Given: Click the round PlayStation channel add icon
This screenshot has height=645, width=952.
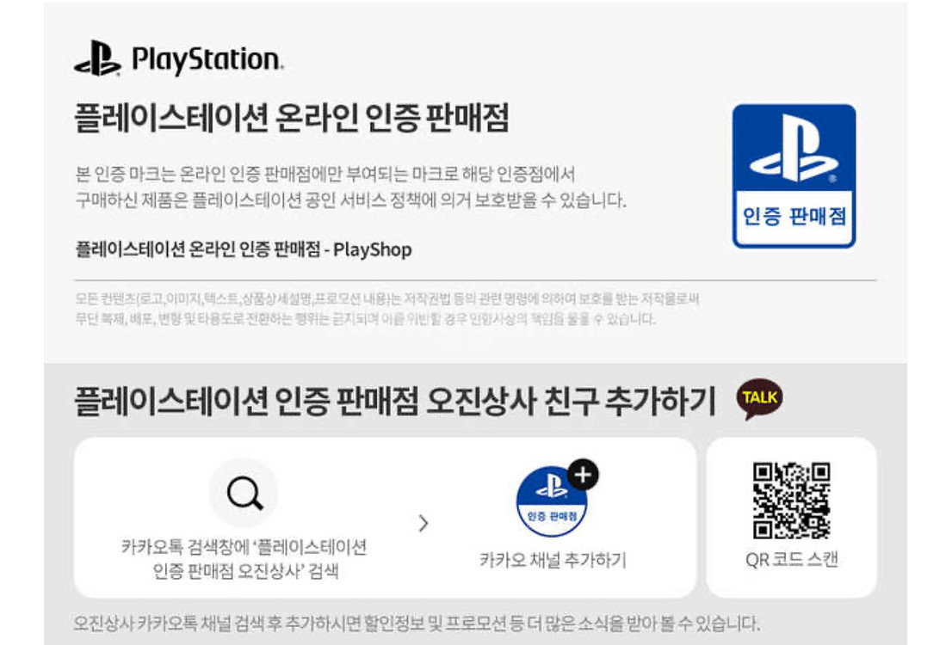Looking at the screenshot, I should point(552,501).
